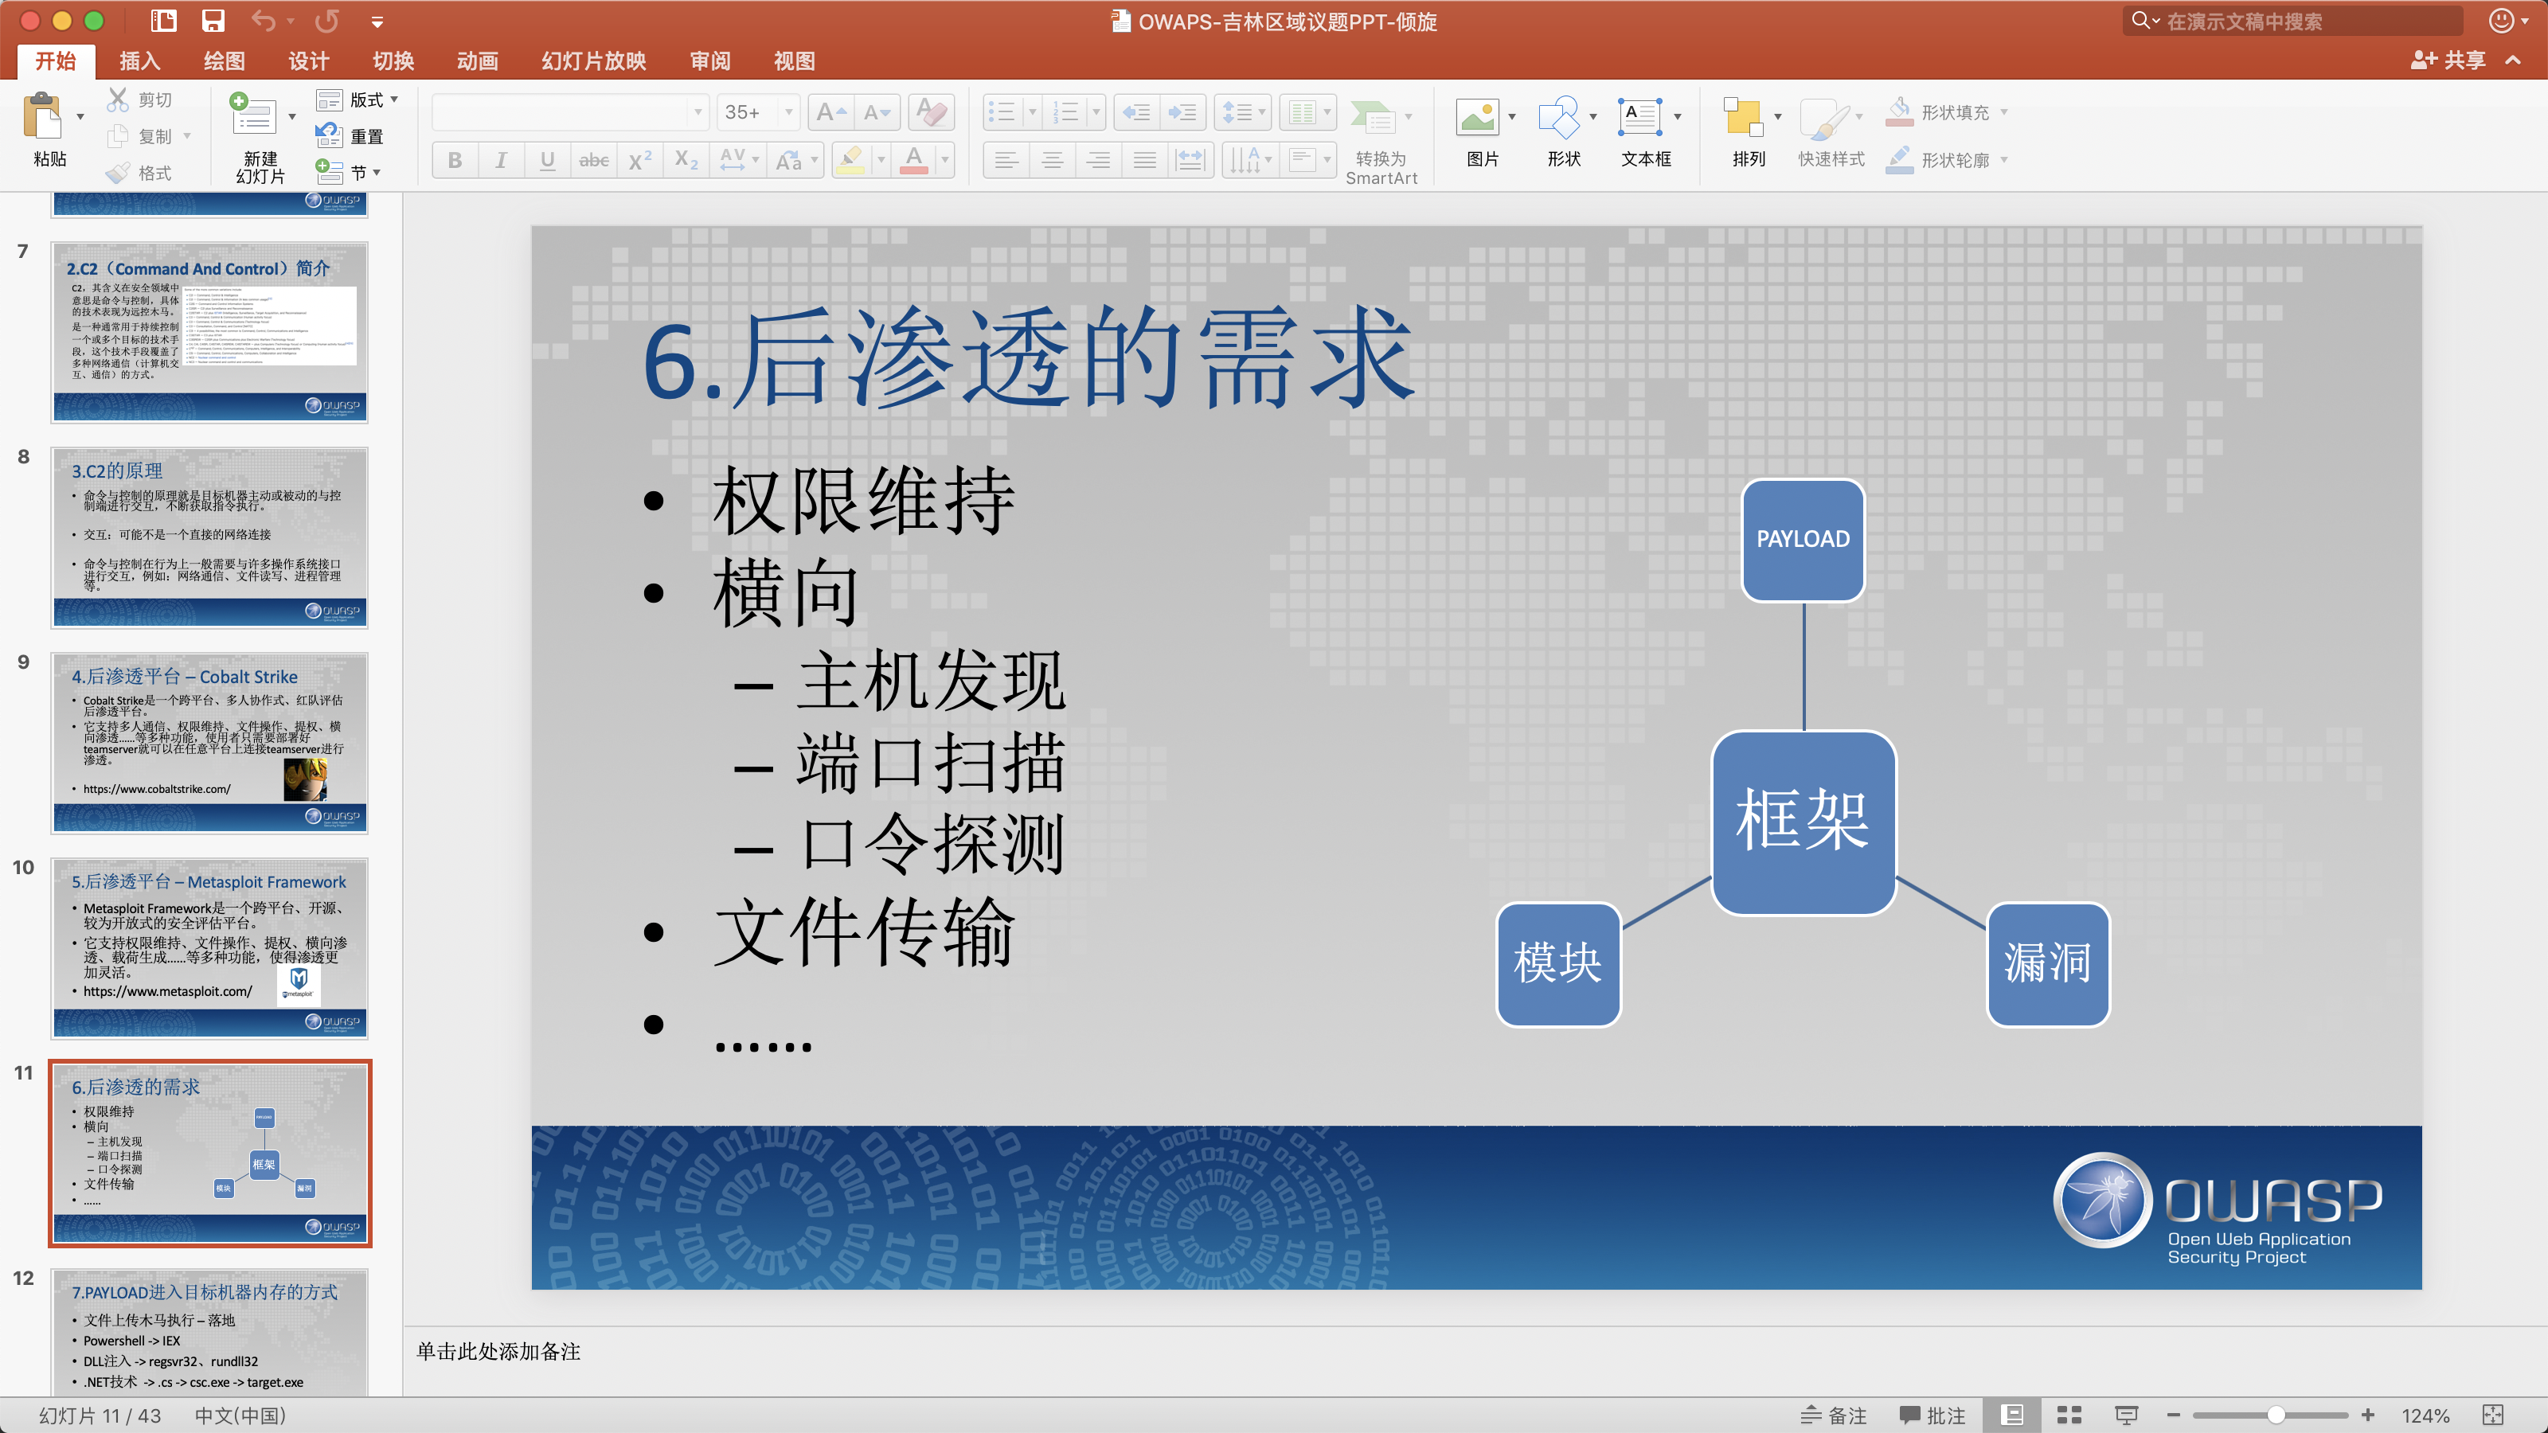Click the New Slide icon

click(x=253, y=115)
